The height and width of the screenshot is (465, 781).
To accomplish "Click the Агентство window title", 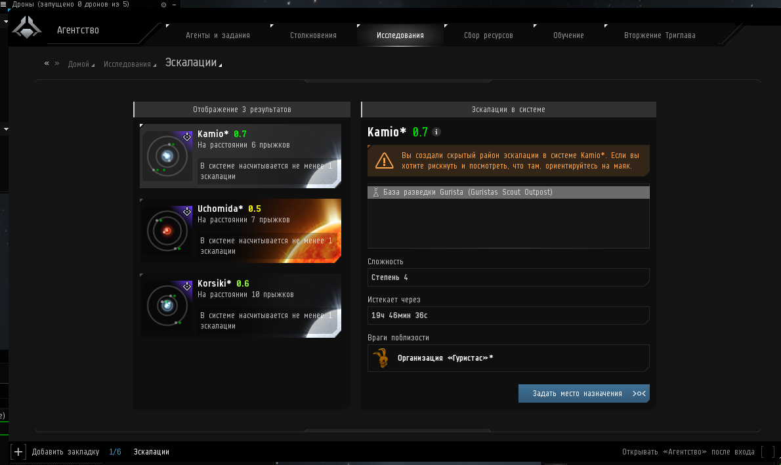I will (77, 30).
